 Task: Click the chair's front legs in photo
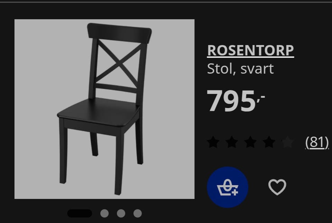pos(91,158)
